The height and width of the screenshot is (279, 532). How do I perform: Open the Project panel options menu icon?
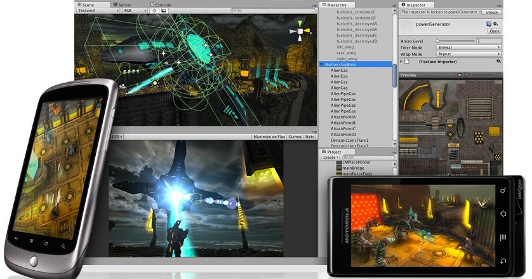[394, 153]
